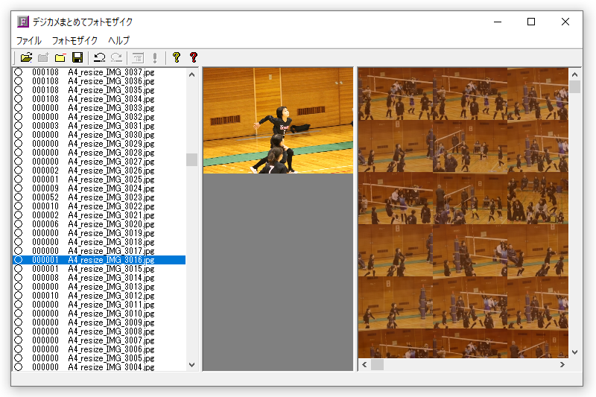Select file A4_resize_IMG_3017.jpg in list
596x397 pixels.
(111, 251)
